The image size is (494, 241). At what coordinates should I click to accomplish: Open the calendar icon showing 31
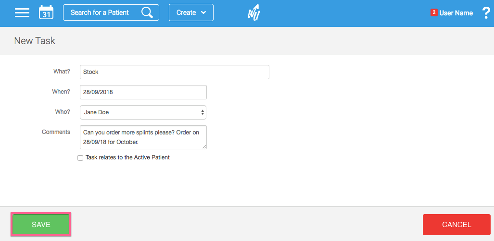pyautogui.click(x=46, y=12)
